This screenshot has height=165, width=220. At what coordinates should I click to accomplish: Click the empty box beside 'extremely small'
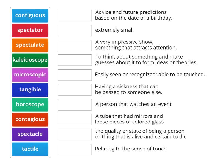(x=75, y=31)
